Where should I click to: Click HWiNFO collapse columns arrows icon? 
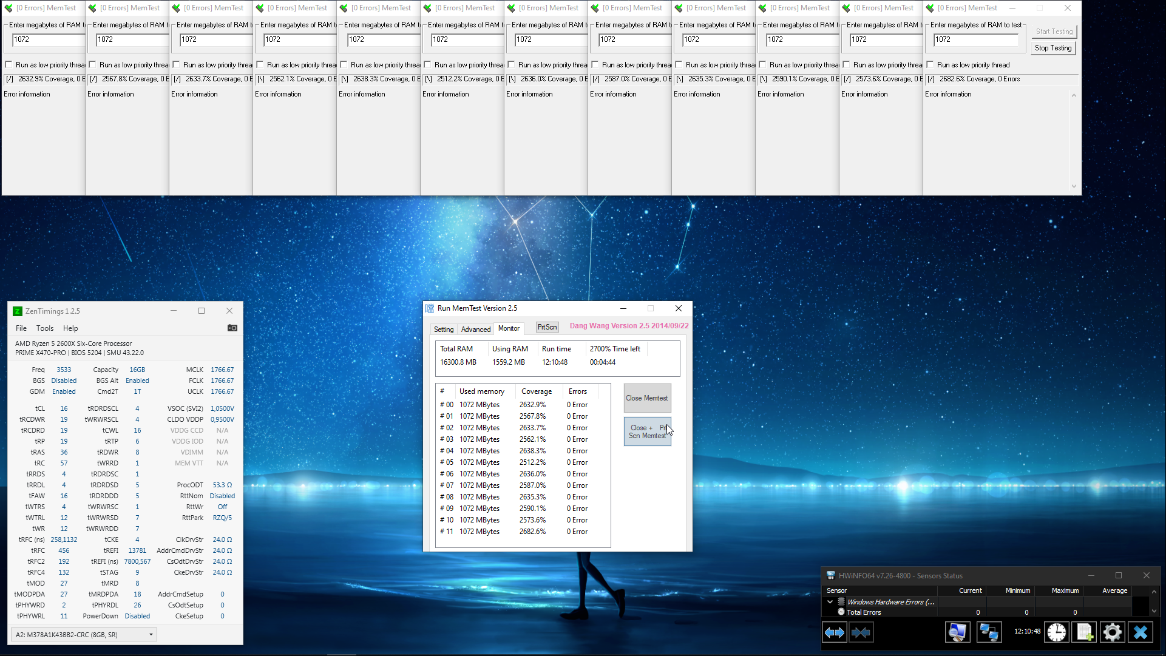(x=861, y=632)
